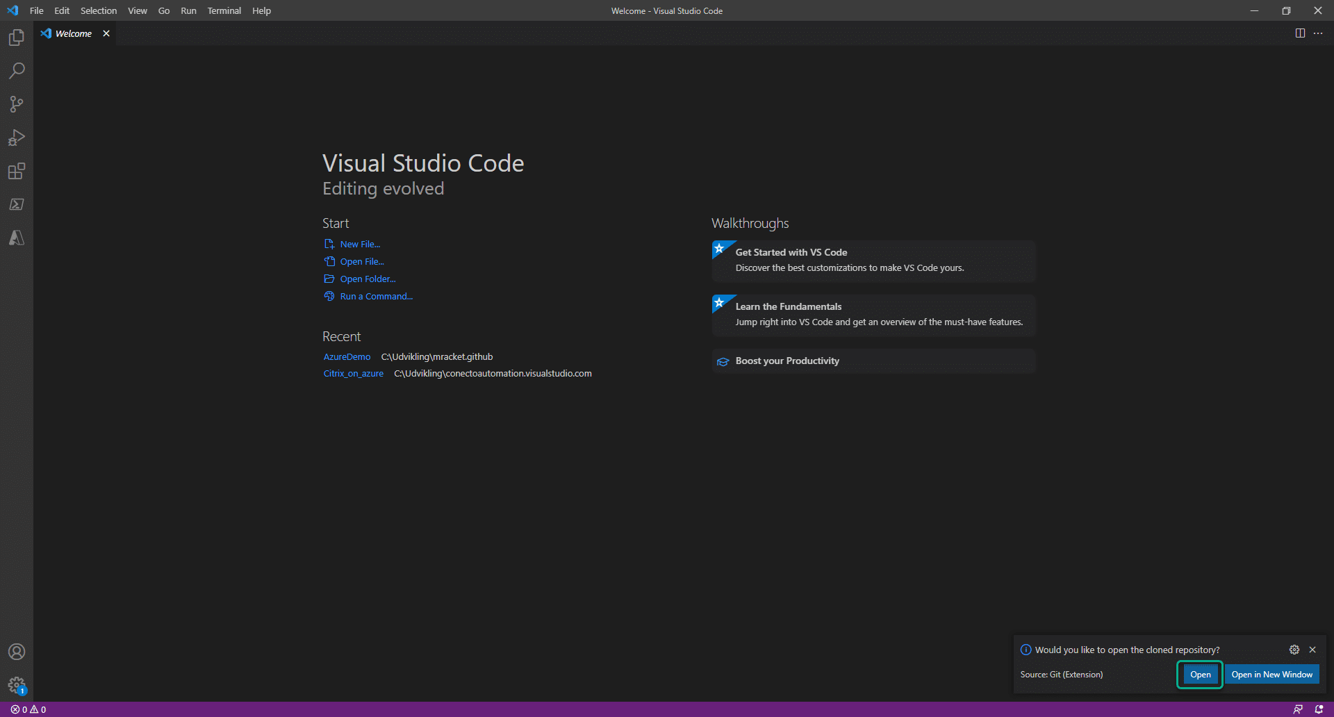The height and width of the screenshot is (717, 1334).
Task: Click the VS Code logo in title bar
Action: tap(13, 10)
